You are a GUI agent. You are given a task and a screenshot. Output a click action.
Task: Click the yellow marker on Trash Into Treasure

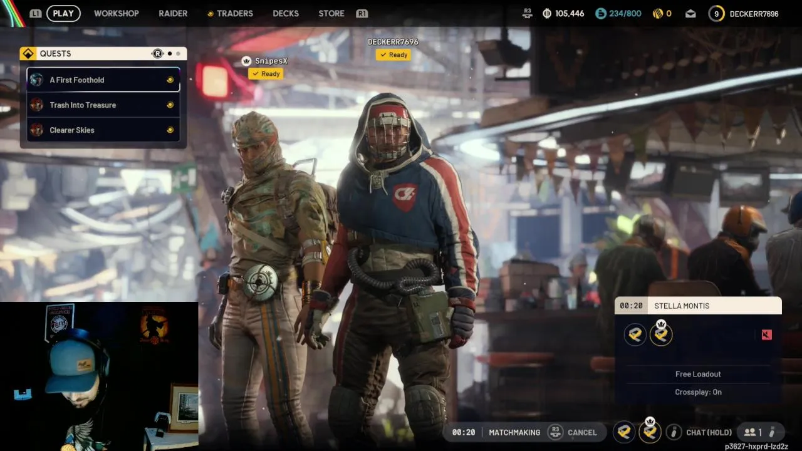(x=170, y=105)
